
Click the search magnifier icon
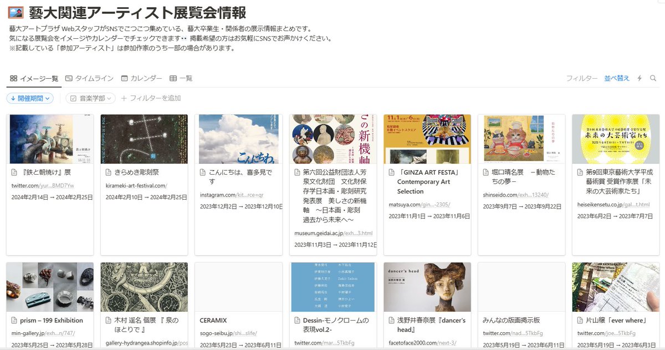(x=653, y=78)
